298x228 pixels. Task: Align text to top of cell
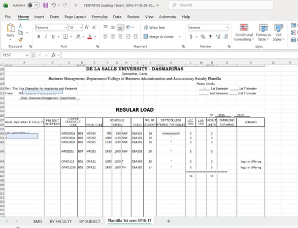[x=105, y=28]
